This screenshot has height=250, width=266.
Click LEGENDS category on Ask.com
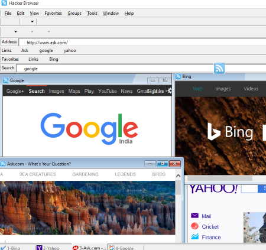click(x=125, y=174)
